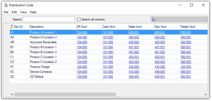Select the ZZ Default description cell

tap(53, 77)
